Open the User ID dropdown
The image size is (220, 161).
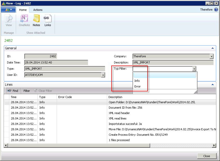pos(103,75)
